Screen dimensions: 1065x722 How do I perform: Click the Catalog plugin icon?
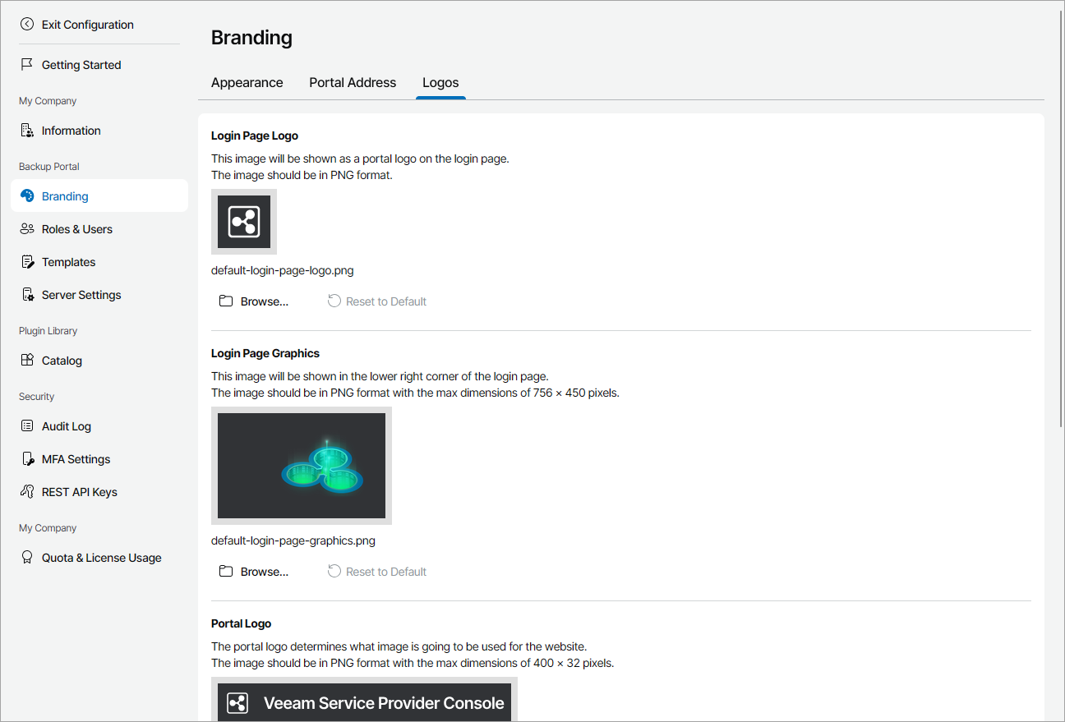click(x=27, y=361)
